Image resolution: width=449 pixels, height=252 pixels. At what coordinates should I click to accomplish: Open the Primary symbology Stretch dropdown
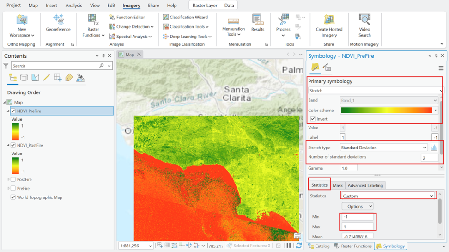click(376, 91)
